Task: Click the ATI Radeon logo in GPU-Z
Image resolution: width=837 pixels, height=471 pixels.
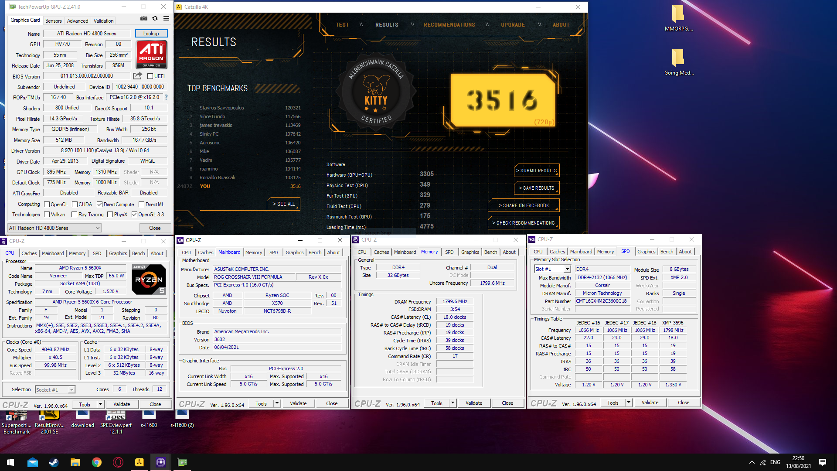Action: [151, 54]
